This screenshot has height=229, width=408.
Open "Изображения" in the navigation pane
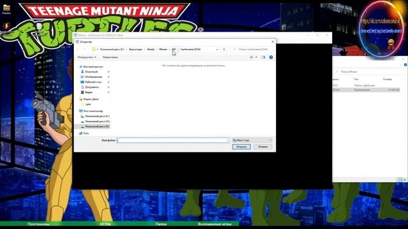click(94, 77)
